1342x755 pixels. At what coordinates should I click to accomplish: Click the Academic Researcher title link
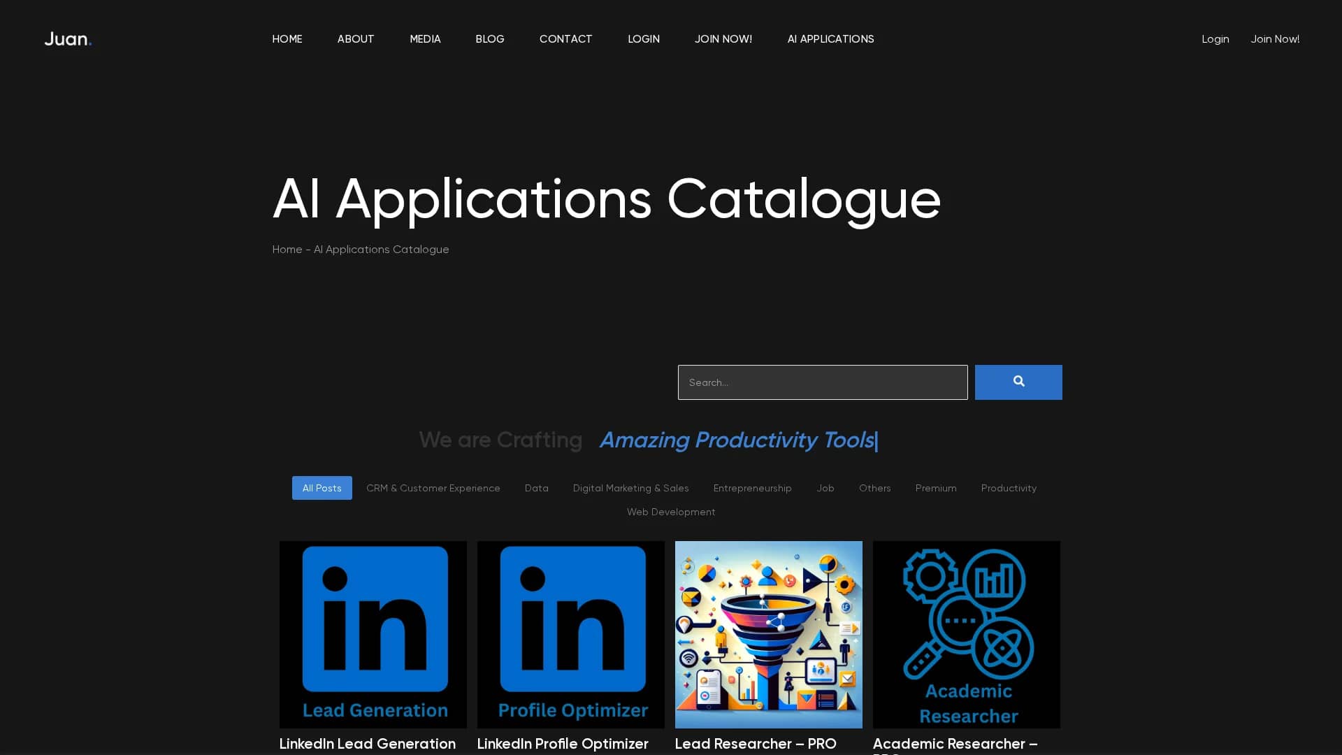click(x=955, y=745)
